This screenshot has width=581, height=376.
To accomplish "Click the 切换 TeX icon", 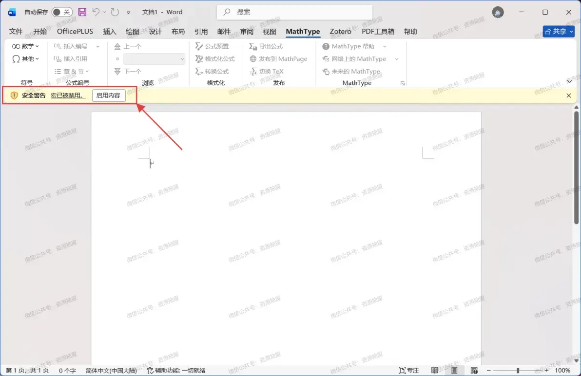I will pyautogui.click(x=253, y=72).
